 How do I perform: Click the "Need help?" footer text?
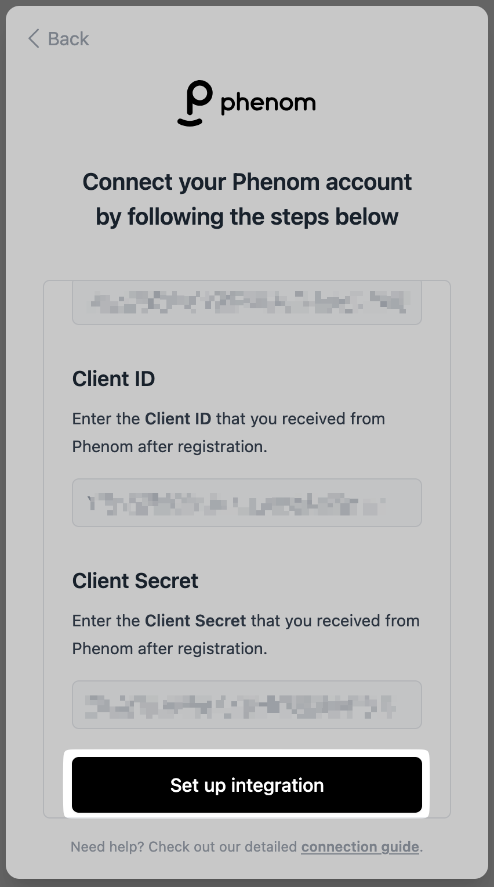(x=107, y=847)
